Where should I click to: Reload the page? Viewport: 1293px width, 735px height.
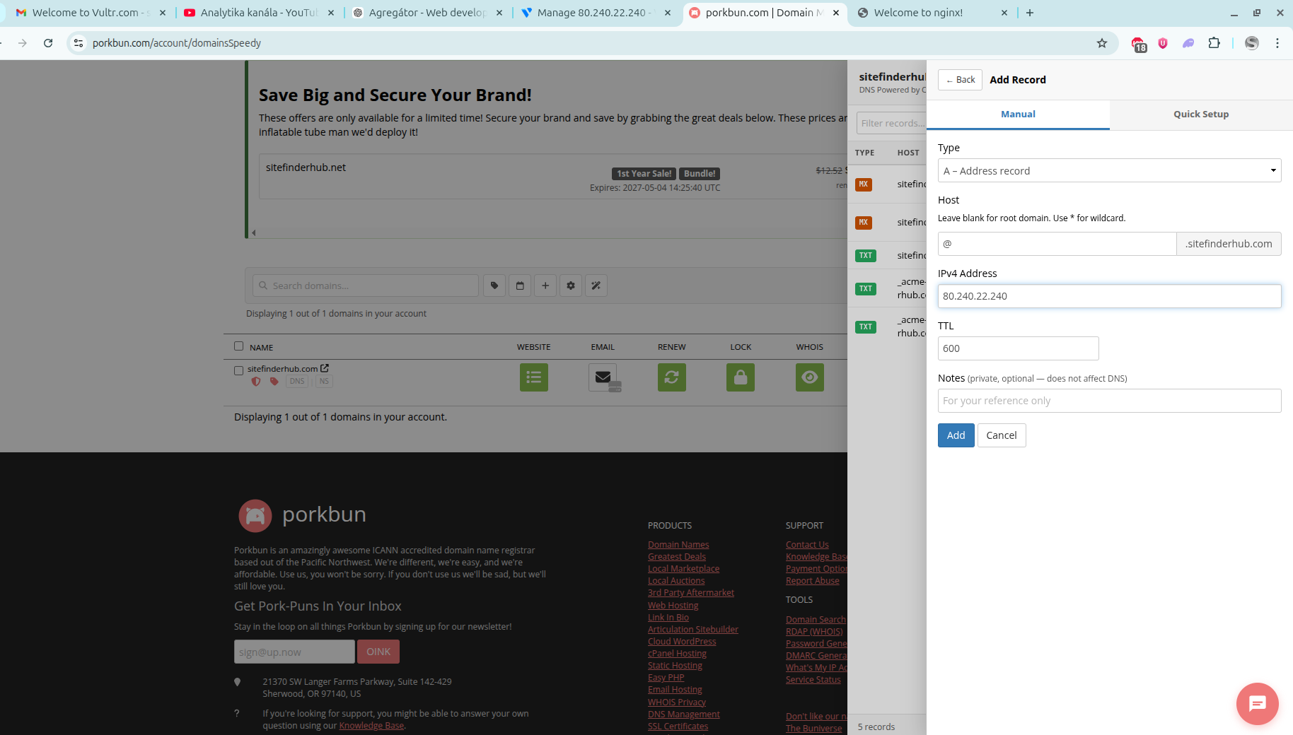[48, 43]
